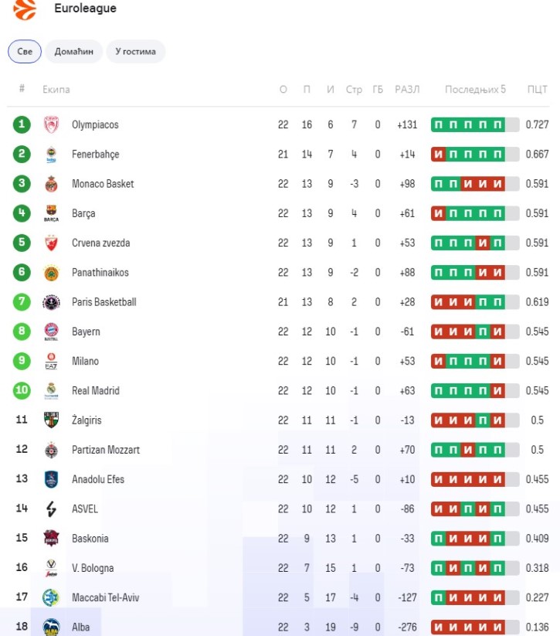560x636 pixels.
Task: Open the Žalgiris team page
Action: pyautogui.click(x=87, y=420)
